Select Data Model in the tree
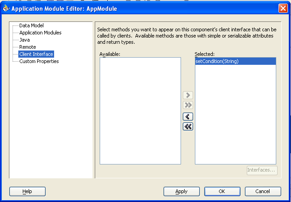Viewport: 291px width, 202px height. (31, 25)
